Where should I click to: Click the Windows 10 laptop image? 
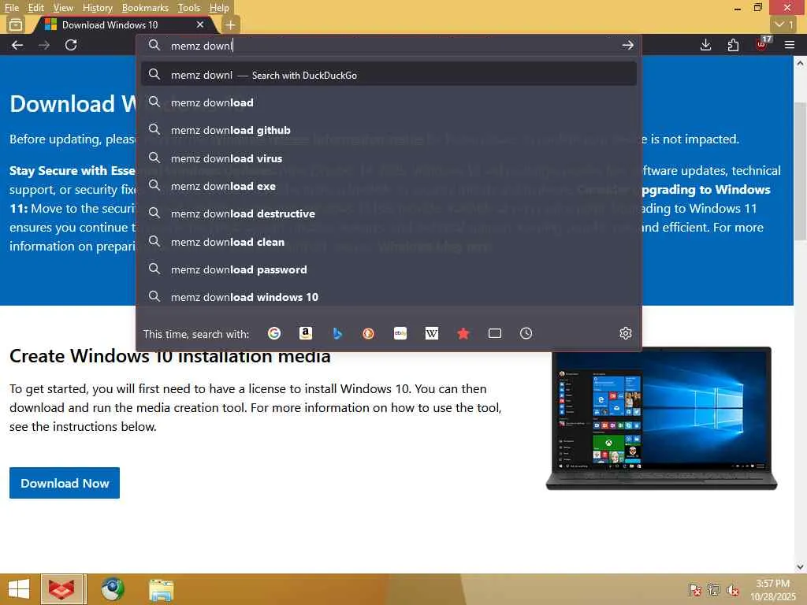click(x=661, y=418)
